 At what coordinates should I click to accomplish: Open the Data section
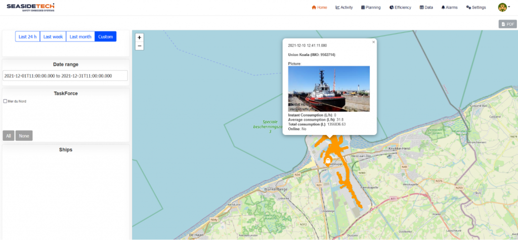click(426, 8)
